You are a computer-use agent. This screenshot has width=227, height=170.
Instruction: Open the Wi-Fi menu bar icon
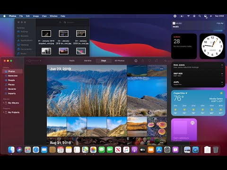click(x=188, y=16)
